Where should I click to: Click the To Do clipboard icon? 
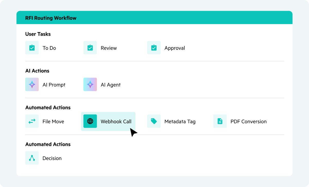[x=32, y=48]
